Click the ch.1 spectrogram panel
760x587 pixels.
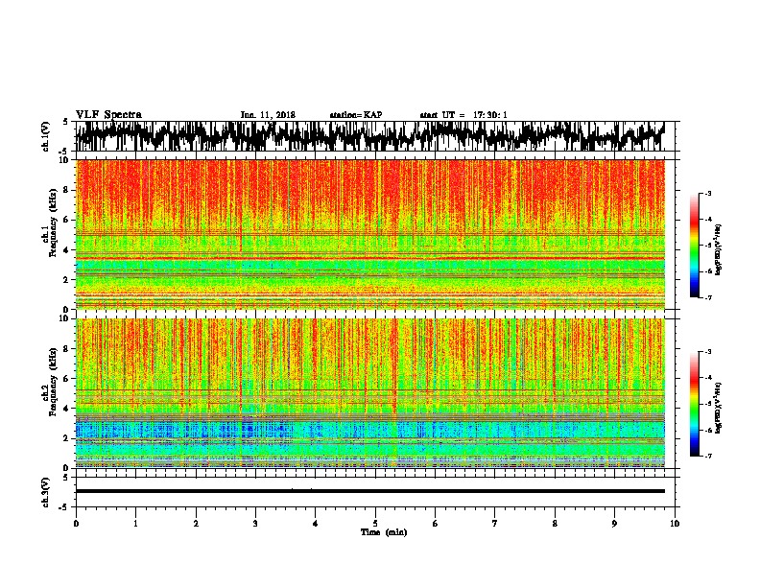(x=370, y=234)
